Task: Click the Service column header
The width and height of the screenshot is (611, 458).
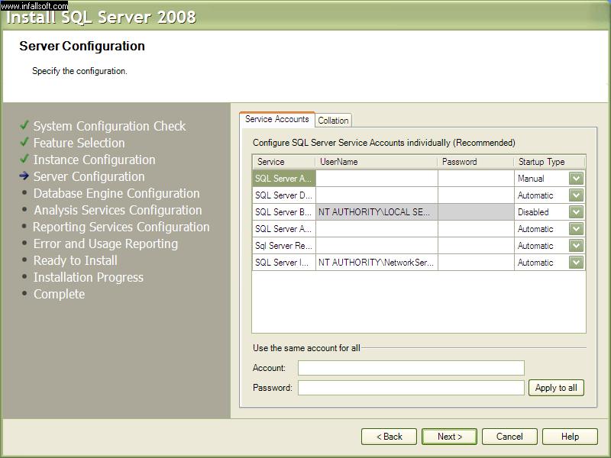Action: coord(283,162)
